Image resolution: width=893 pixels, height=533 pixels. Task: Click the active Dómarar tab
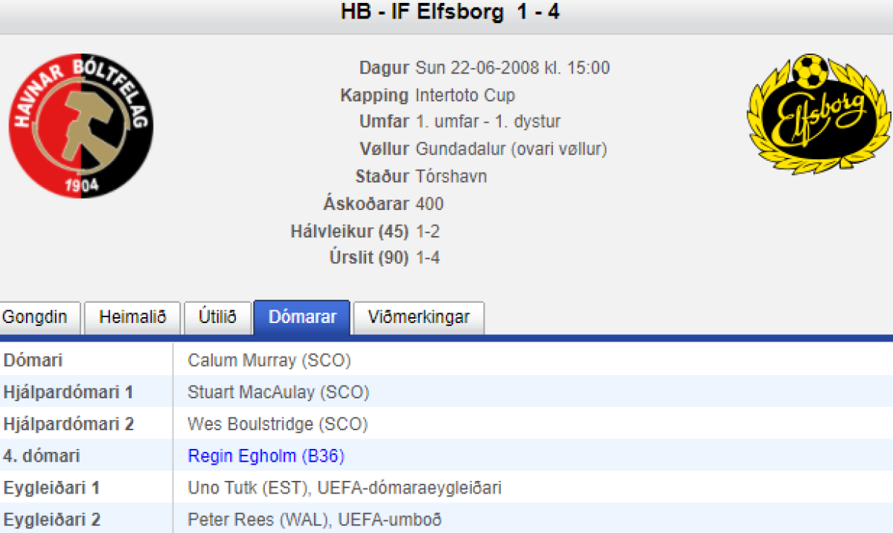click(301, 317)
